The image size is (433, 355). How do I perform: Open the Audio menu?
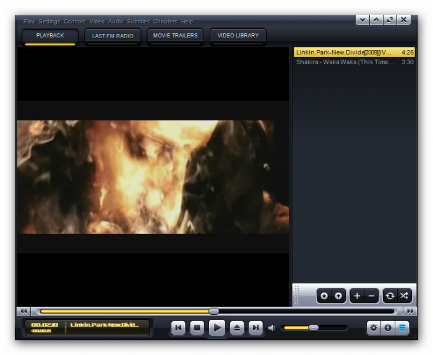pyautogui.click(x=116, y=22)
